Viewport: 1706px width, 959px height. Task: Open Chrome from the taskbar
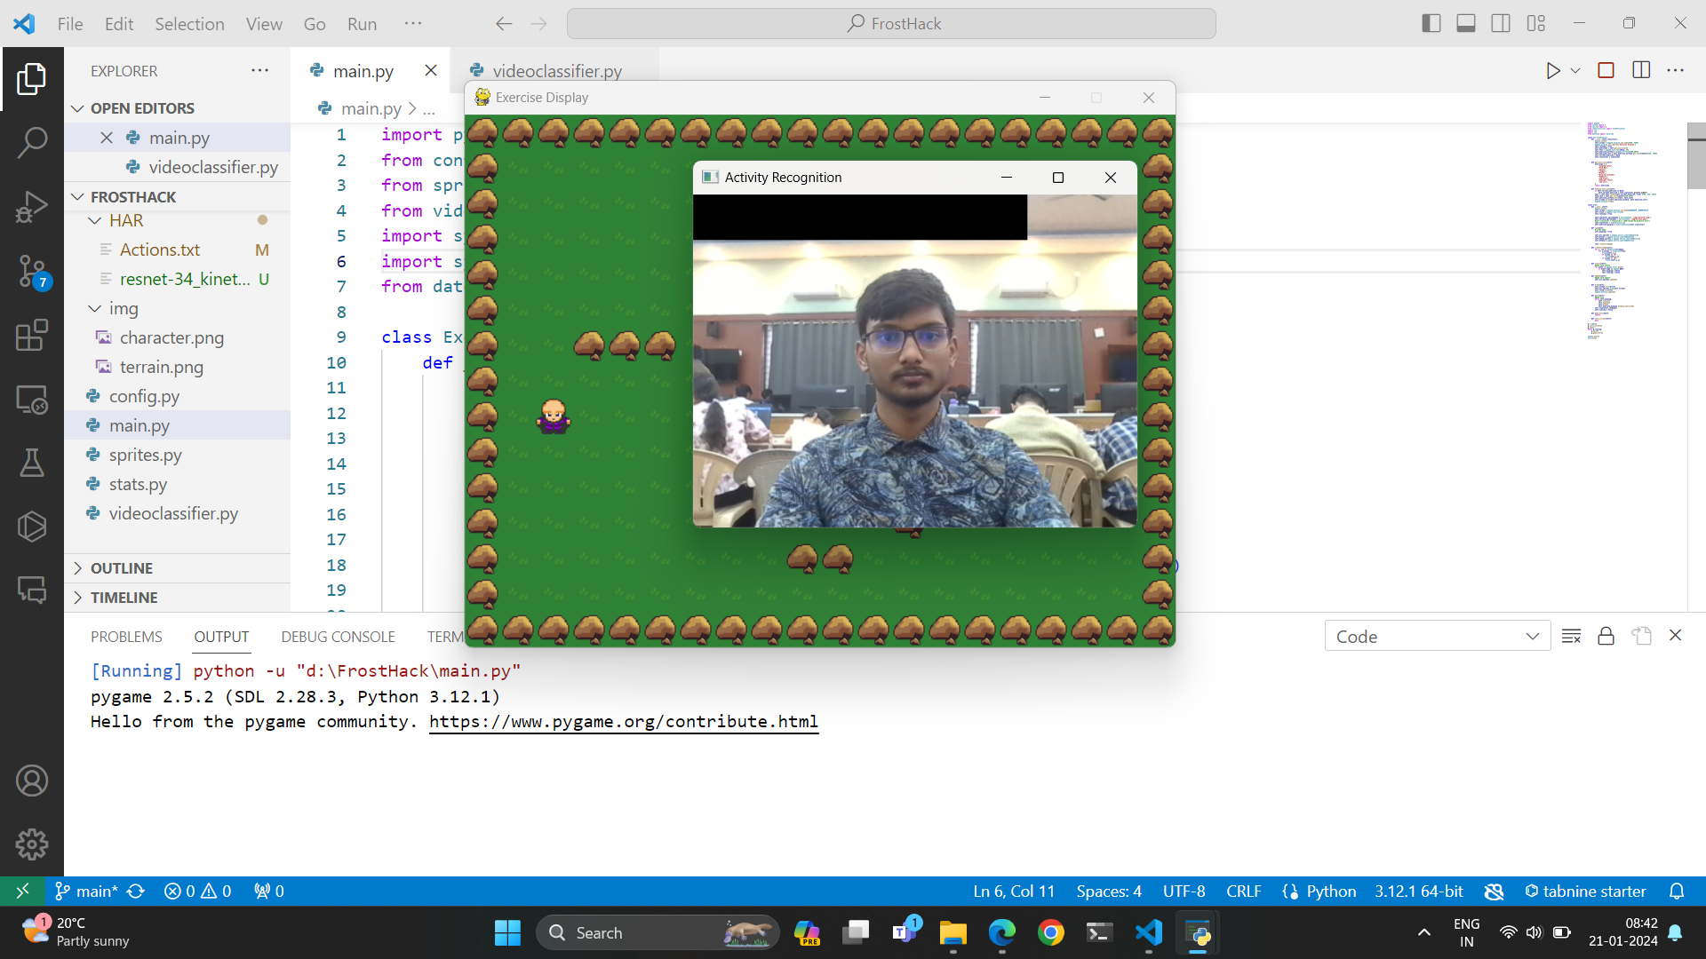tap(1050, 932)
